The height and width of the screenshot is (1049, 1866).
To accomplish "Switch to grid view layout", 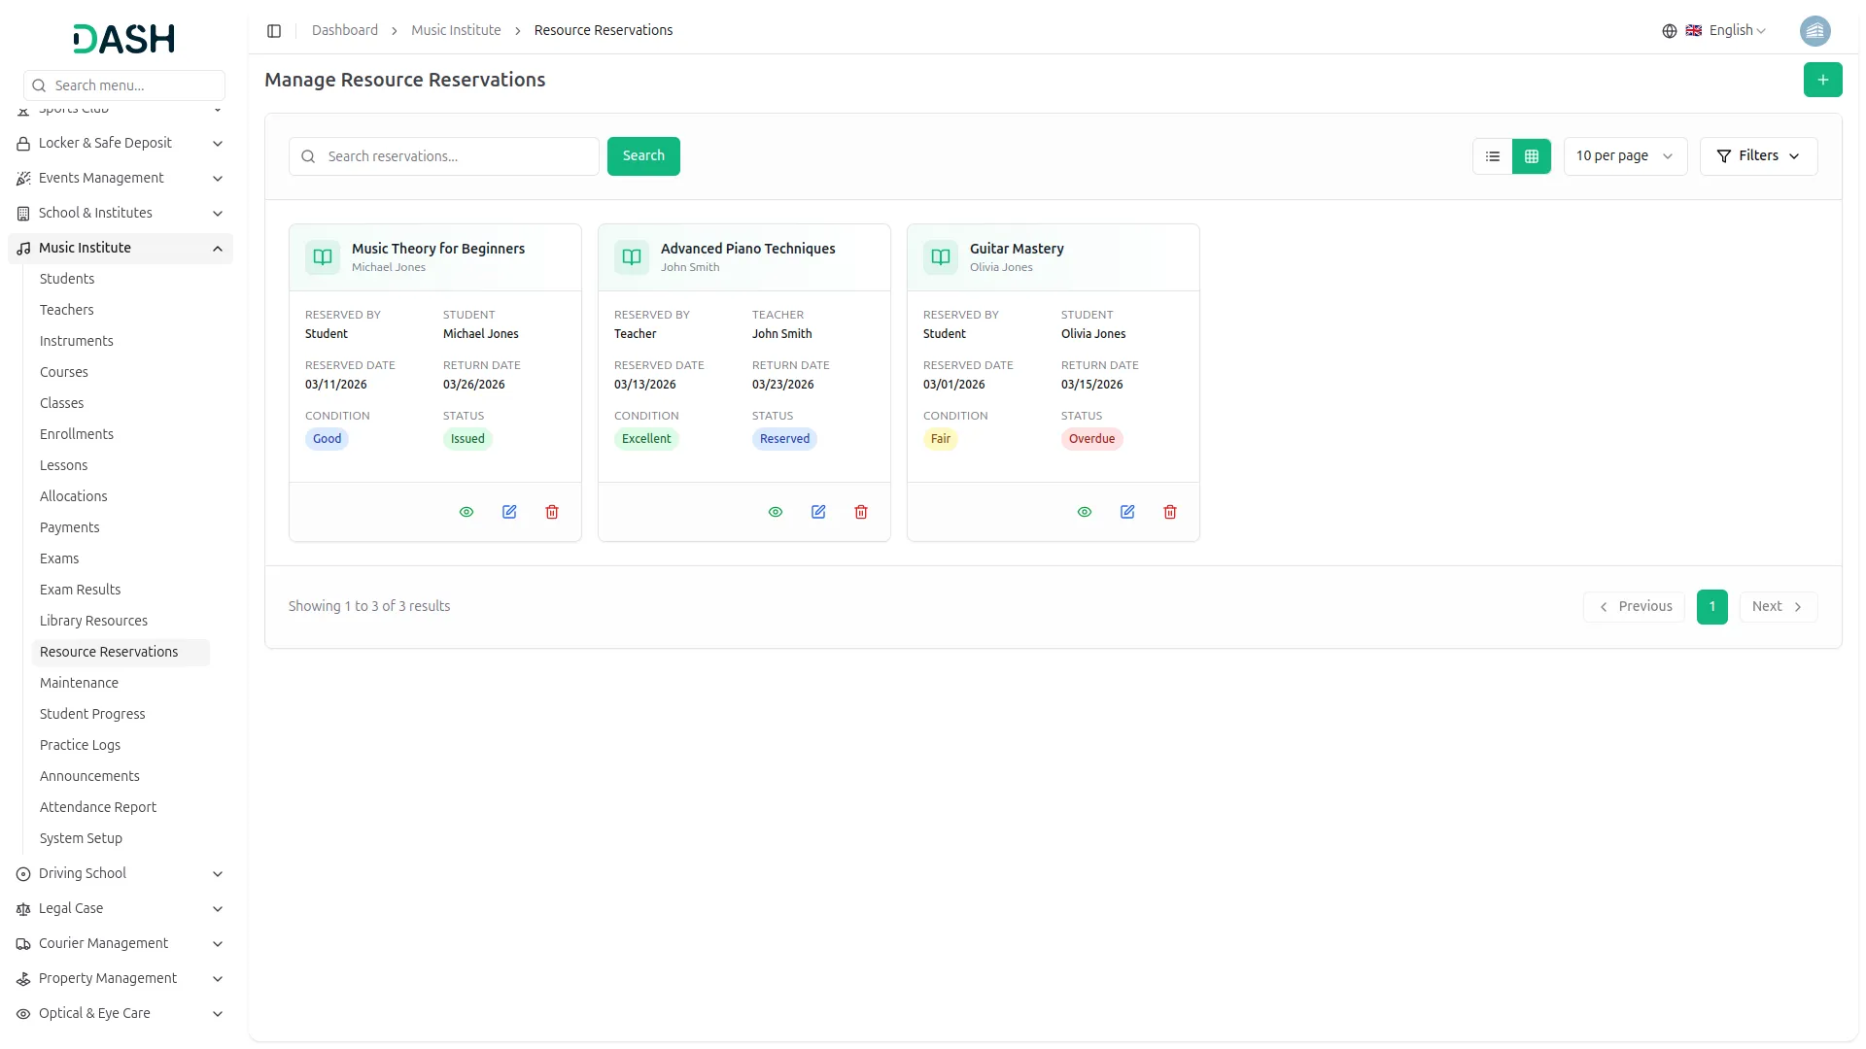I will pos(1531,156).
